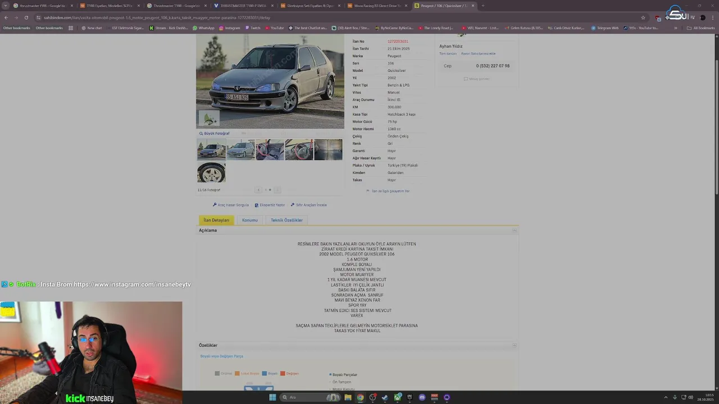This screenshot has height=404, width=719.
Task: Open Instagram bookmark
Action: (229, 28)
